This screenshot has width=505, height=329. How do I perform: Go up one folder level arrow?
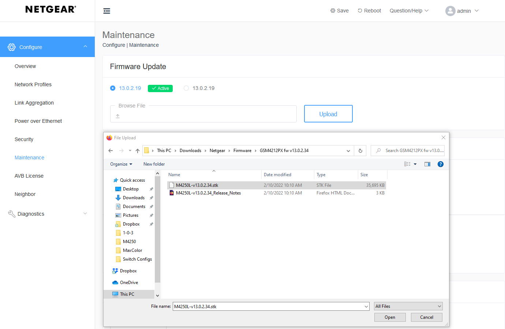tap(138, 151)
